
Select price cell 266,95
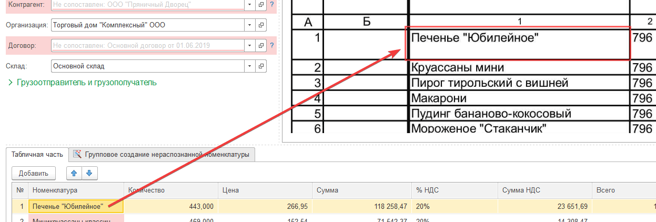click(x=265, y=206)
